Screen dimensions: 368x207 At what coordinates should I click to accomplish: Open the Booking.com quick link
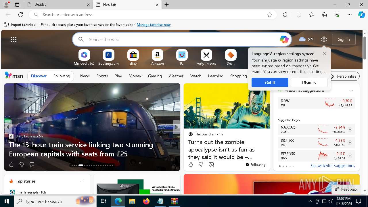tap(108, 57)
